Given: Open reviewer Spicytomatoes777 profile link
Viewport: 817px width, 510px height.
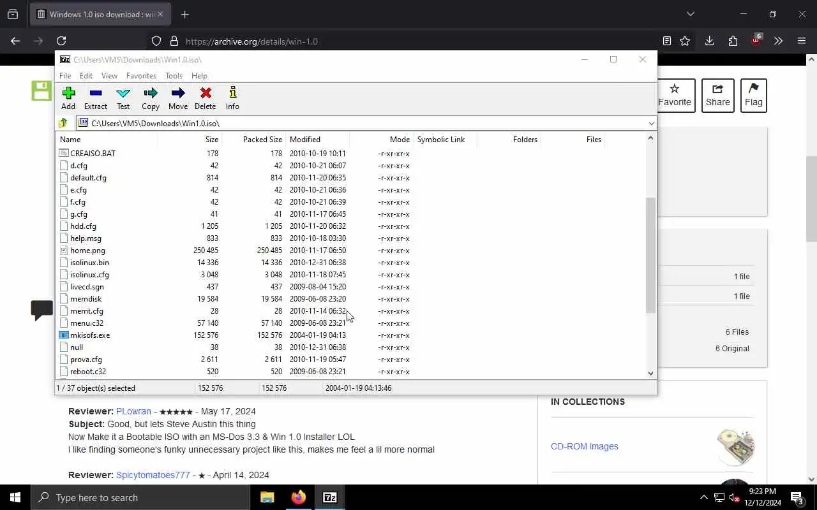Looking at the screenshot, I should coord(153,475).
